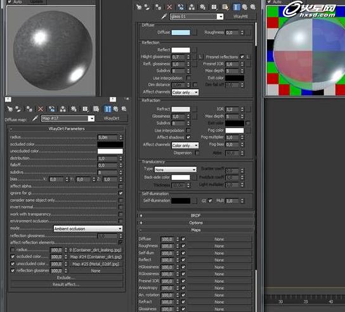The image size is (345, 312).
Task: Go Forward to Sibling in VRayDirt toolbar
Action: tap(124, 109)
